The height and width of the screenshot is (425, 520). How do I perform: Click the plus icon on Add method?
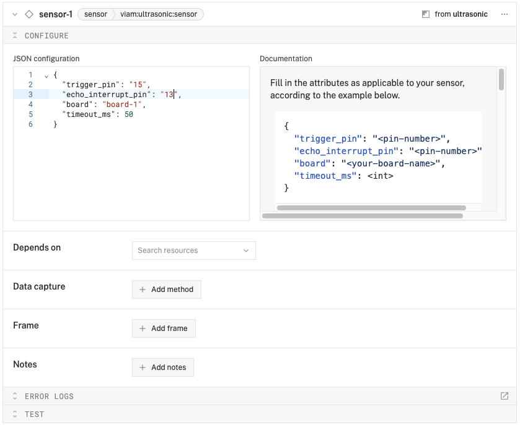(141, 289)
